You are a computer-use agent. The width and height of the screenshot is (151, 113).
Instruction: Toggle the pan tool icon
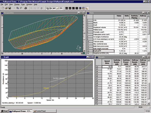coord(38,8)
